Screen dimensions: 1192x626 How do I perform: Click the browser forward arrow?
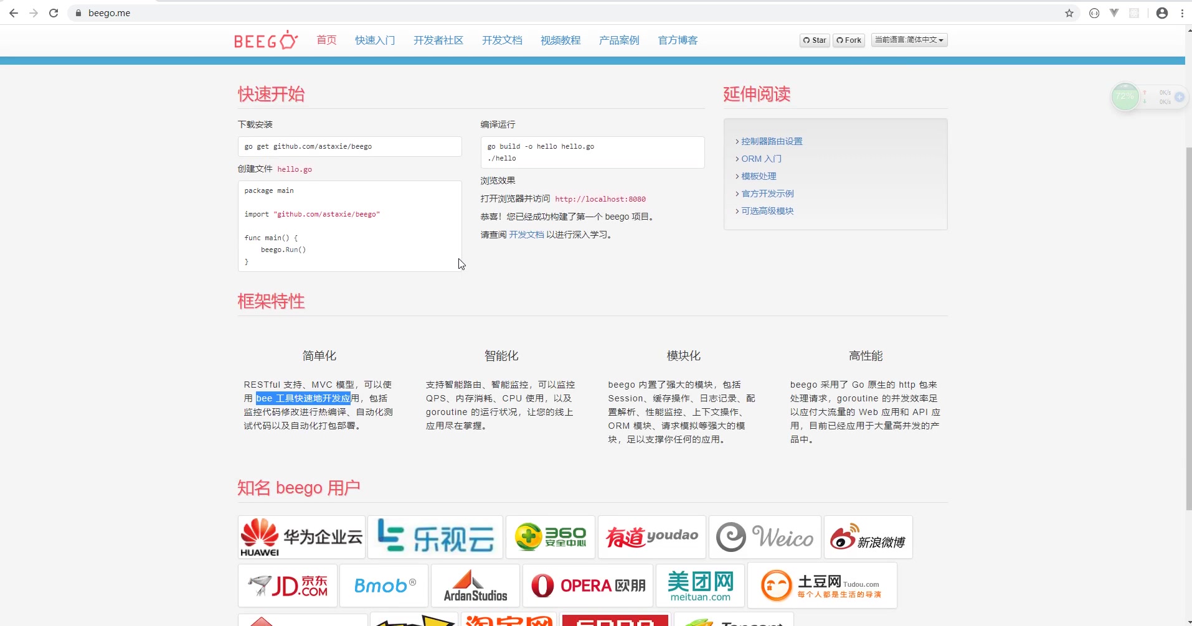34,13
